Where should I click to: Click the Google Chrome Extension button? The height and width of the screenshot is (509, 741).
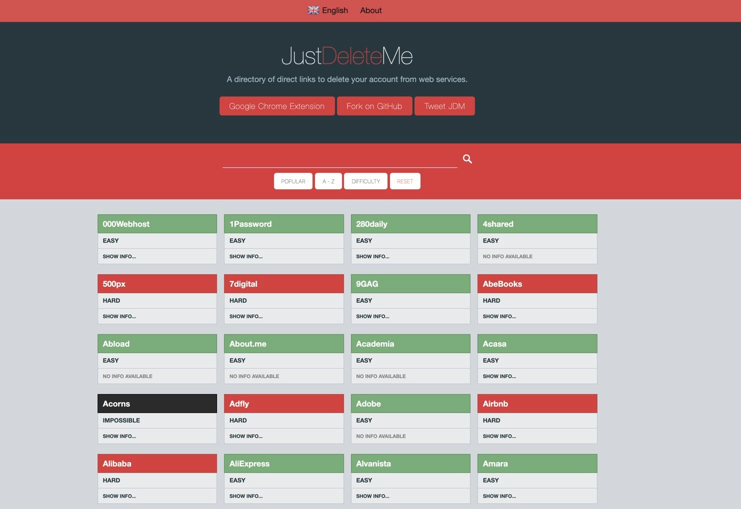(276, 106)
